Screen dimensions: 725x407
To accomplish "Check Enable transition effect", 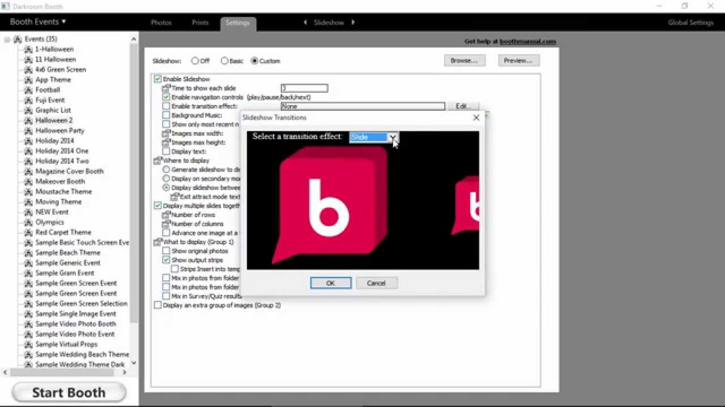I will click(166, 106).
